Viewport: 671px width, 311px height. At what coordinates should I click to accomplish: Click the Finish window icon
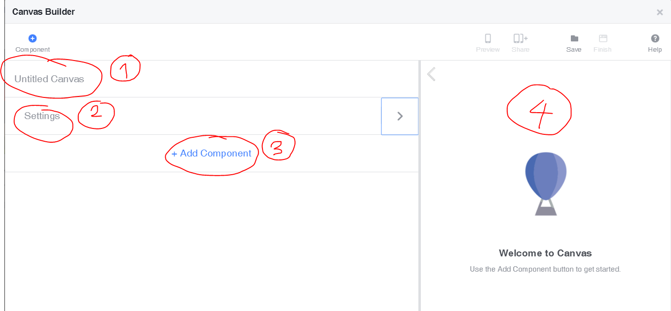(602, 38)
